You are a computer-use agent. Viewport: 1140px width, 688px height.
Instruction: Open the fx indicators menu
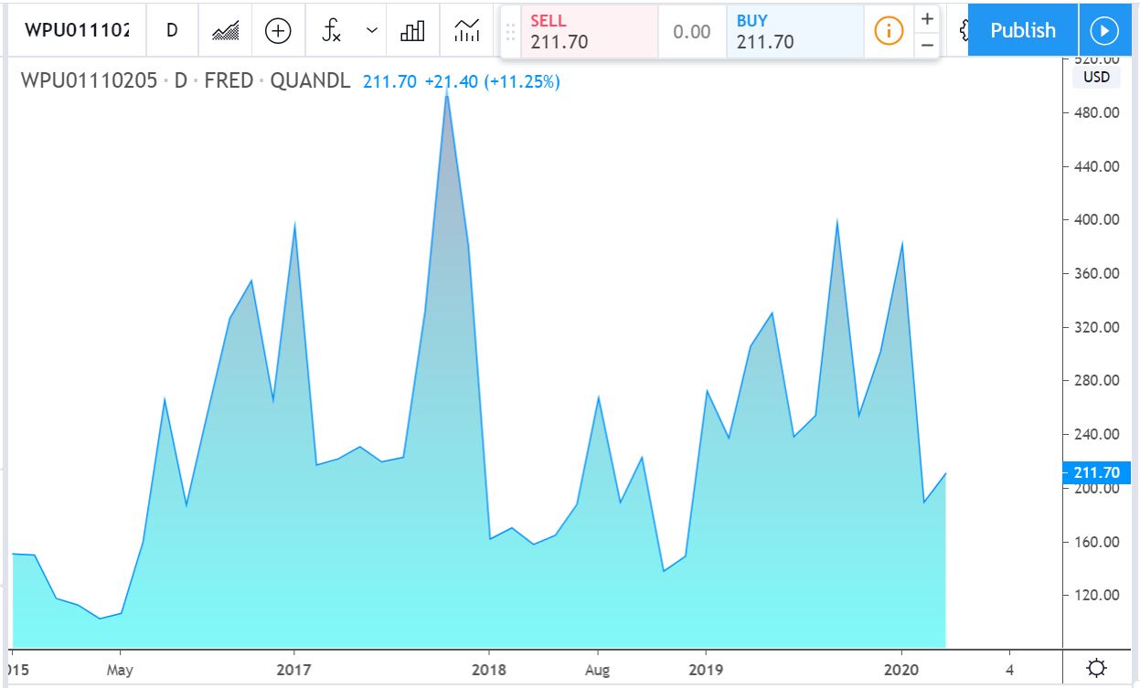coord(332,30)
